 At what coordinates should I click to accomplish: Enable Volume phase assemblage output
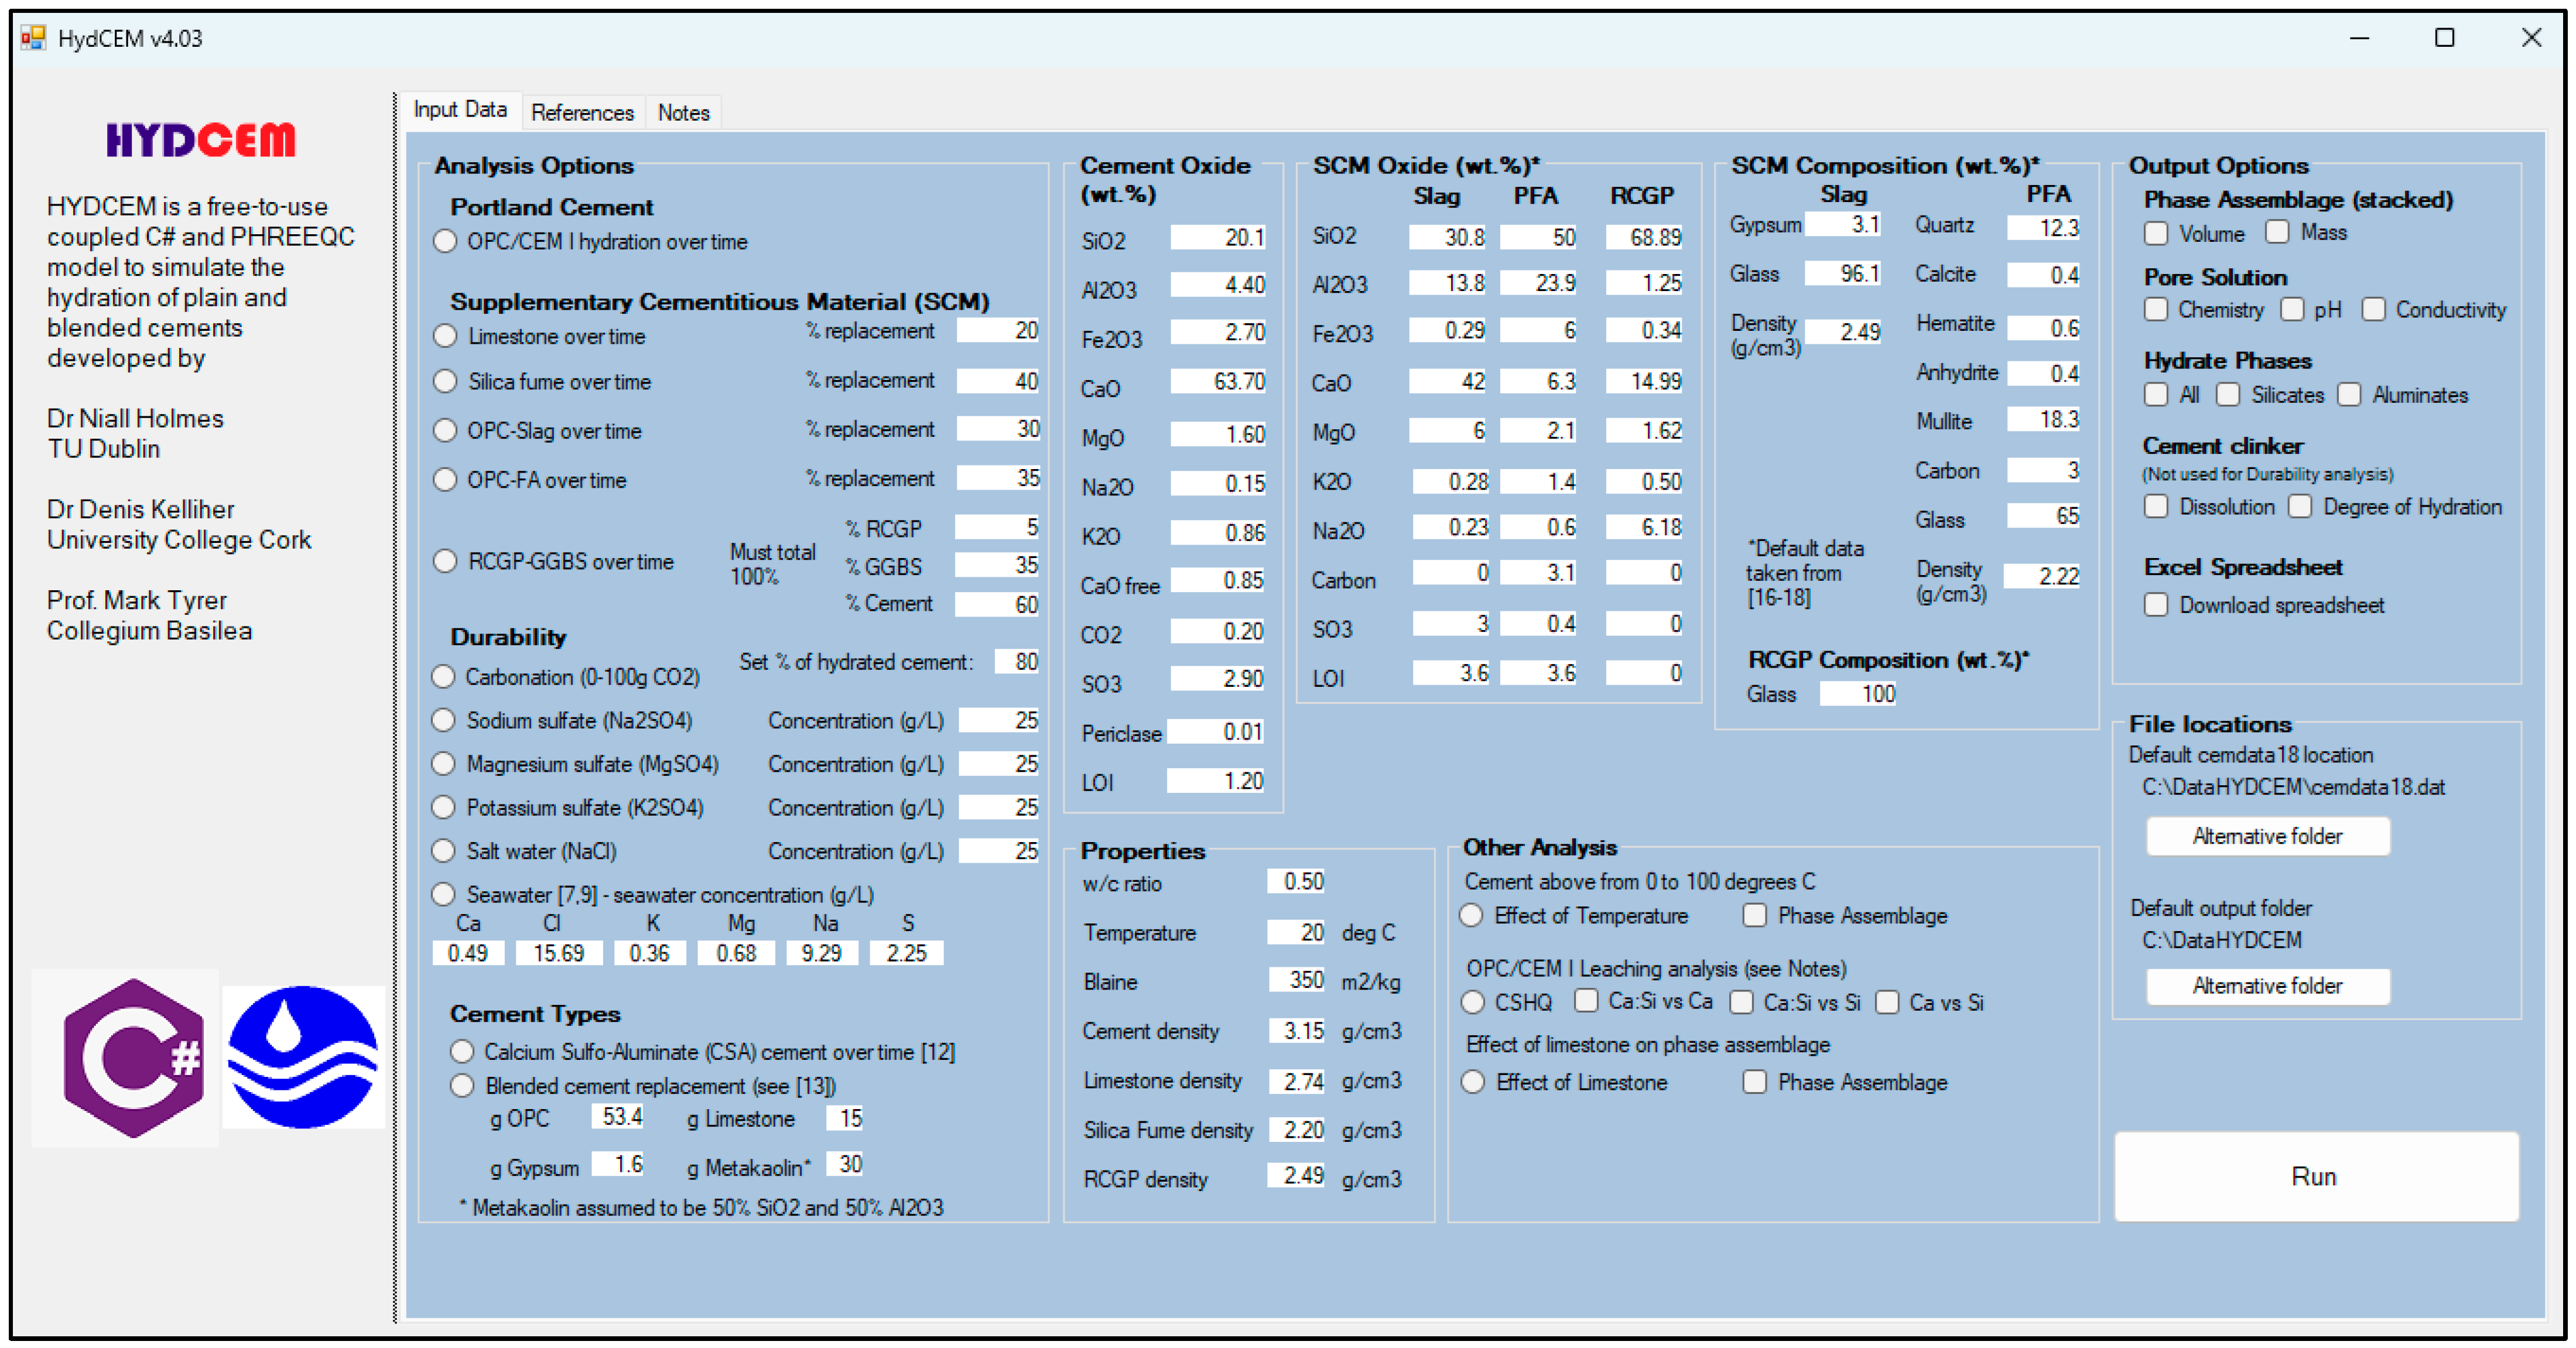click(2156, 233)
